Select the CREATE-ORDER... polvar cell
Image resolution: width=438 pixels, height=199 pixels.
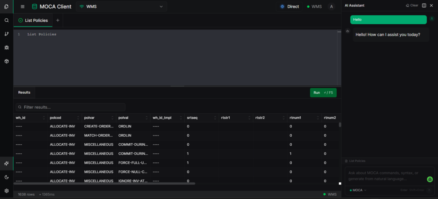click(99, 127)
